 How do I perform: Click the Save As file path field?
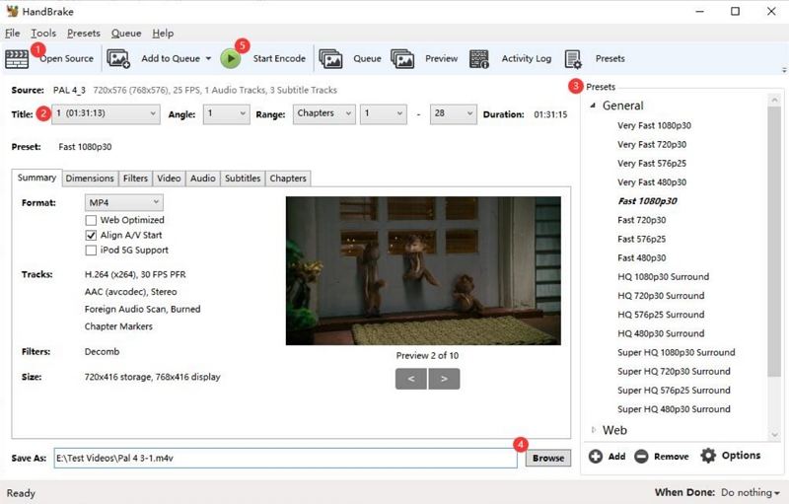pos(284,458)
